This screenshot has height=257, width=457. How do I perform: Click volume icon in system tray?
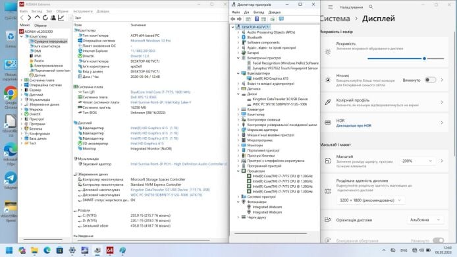[421, 250]
